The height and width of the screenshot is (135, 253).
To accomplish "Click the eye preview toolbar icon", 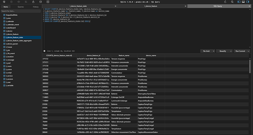I will pyautogui.click(x=19, y=2).
